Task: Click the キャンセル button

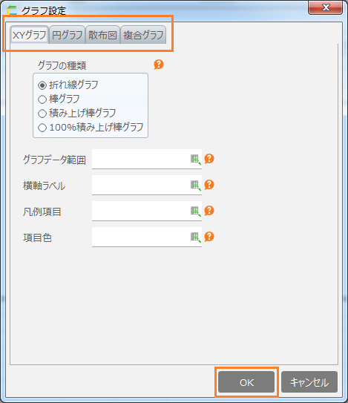Action: 309,382
